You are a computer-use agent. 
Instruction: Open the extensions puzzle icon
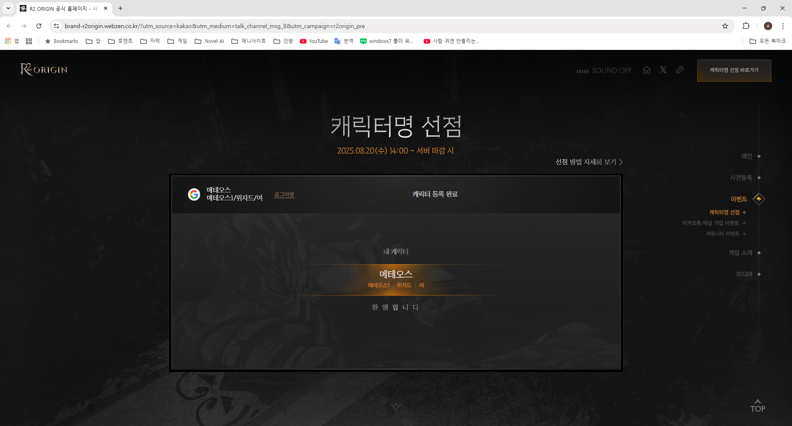(x=746, y=26)
